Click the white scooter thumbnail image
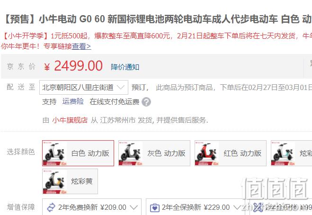Image resolution: width=312 pixels, height=215 pixels. tap(55, 153)
